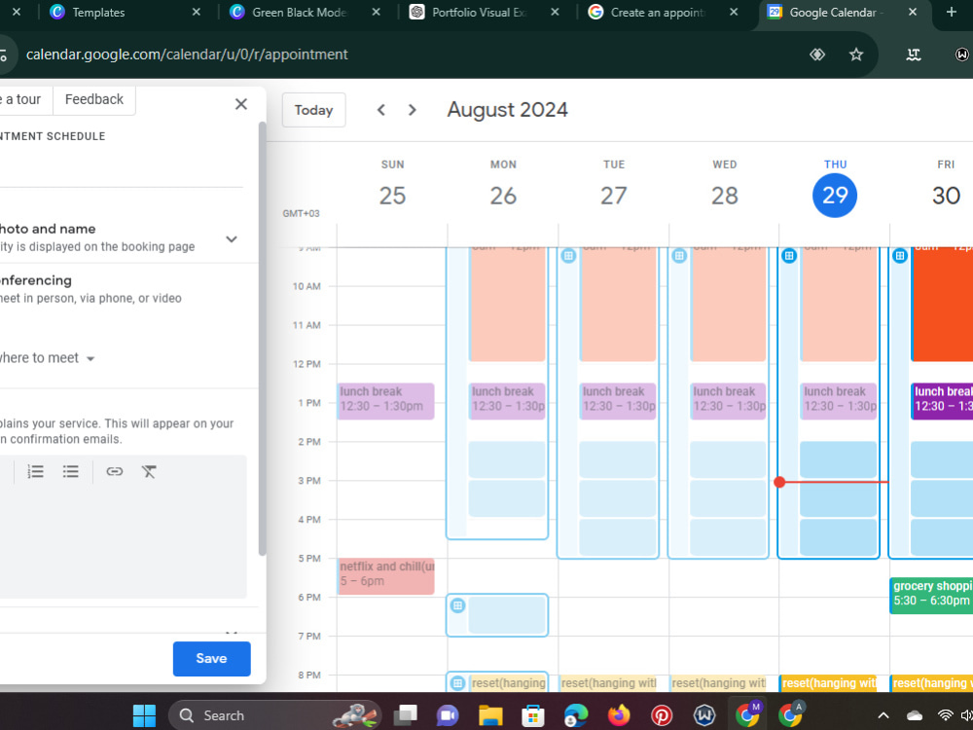This screenshot has height=730, width=973.
Task: Close the Templates tab
Action: [197, 12]
